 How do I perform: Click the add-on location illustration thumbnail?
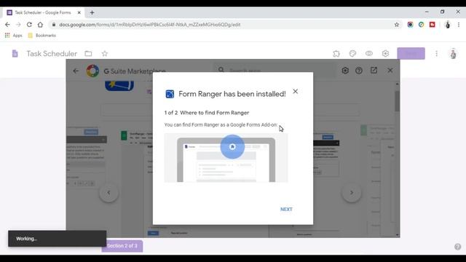(x=226, y=158)
